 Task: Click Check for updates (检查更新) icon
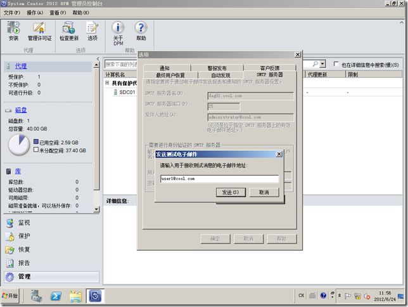click(x=69, y=31)
